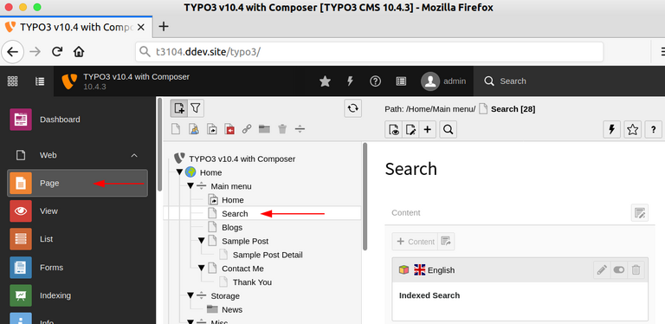The image size is (665, 324).
Task: Click the + Content button
Action: tap(416, 242)
